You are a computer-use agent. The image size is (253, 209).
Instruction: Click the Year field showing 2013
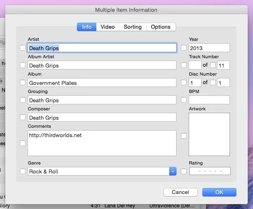[x=209, y=48]
